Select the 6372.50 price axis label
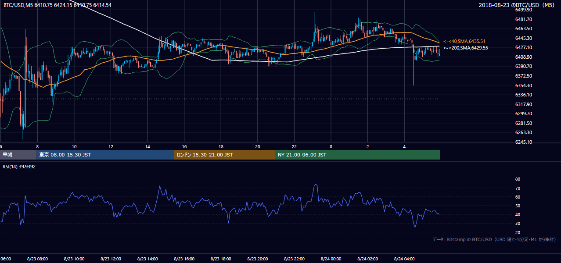Screen dimensions: 561x263 (523, 76)
